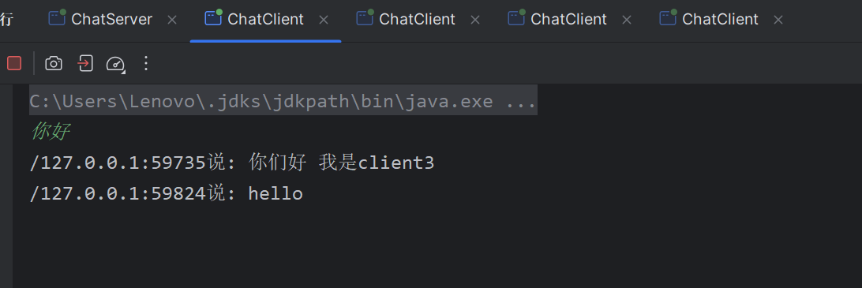Expand the folded java.exe command line

point(283,101)
